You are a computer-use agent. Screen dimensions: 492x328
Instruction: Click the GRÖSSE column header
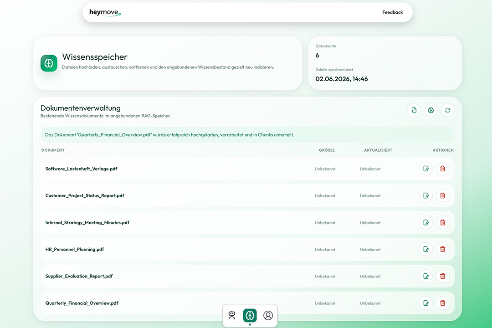coord(327,150)
